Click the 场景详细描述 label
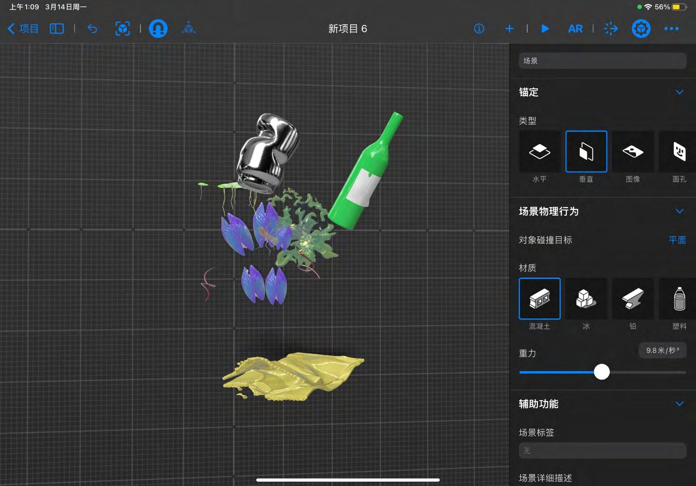This screenshot has height=486, width=696. (545, 478)
